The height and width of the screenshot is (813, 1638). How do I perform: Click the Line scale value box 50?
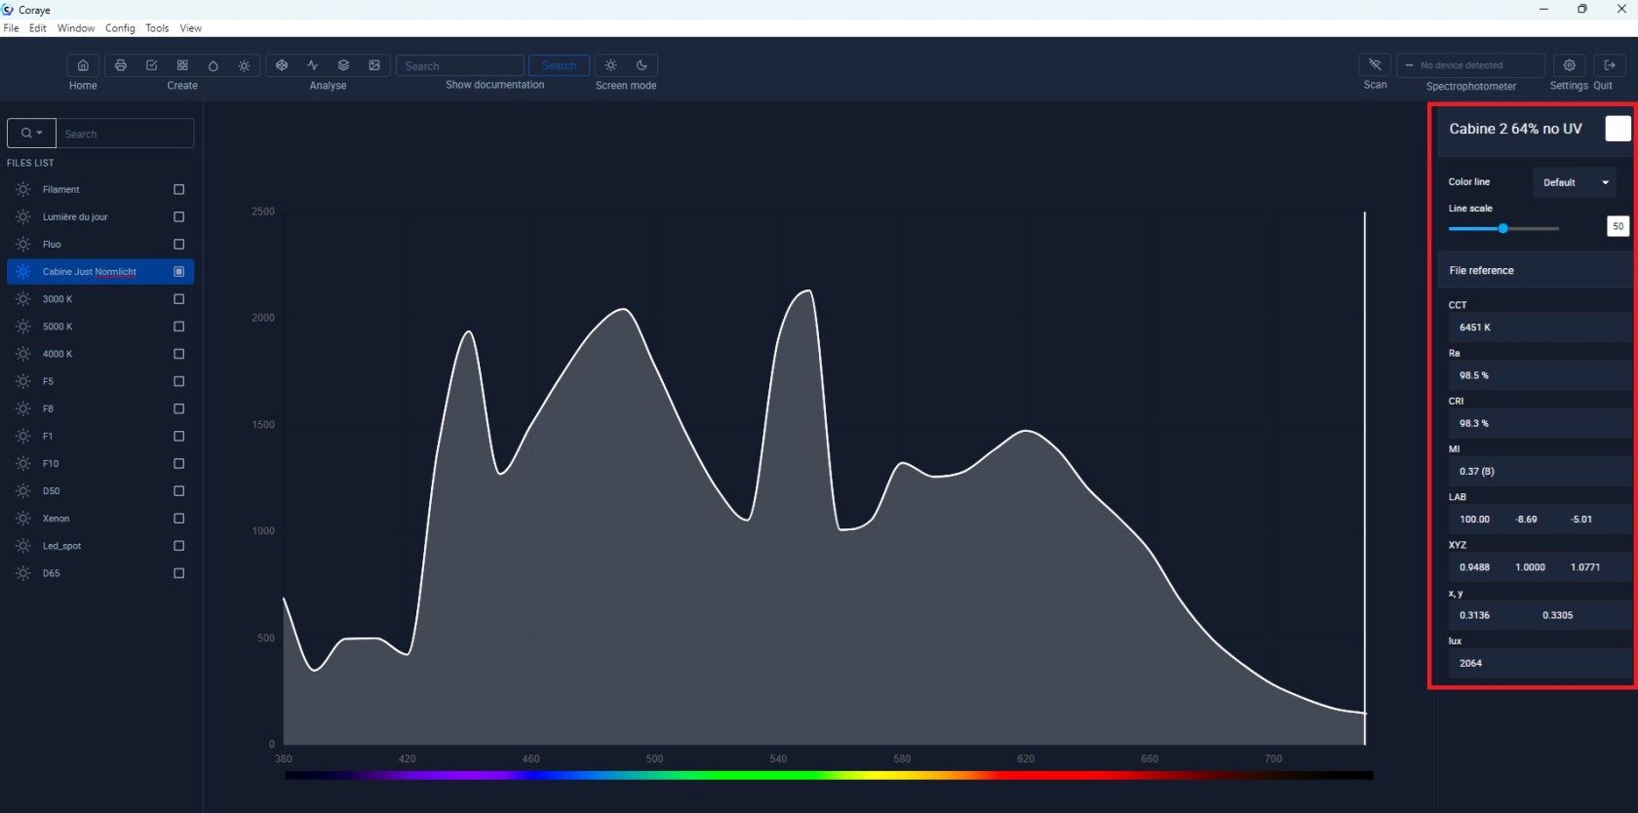[x=1618, y=226]
